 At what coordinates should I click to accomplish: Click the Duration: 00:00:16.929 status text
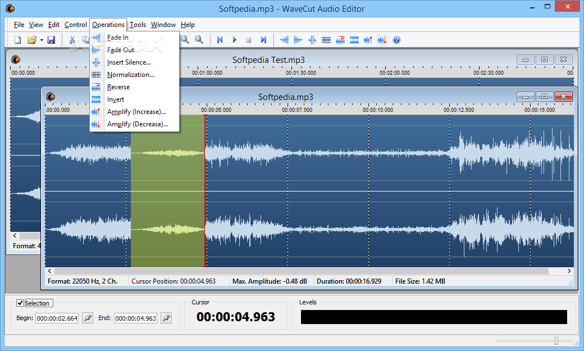coord(349,281)
